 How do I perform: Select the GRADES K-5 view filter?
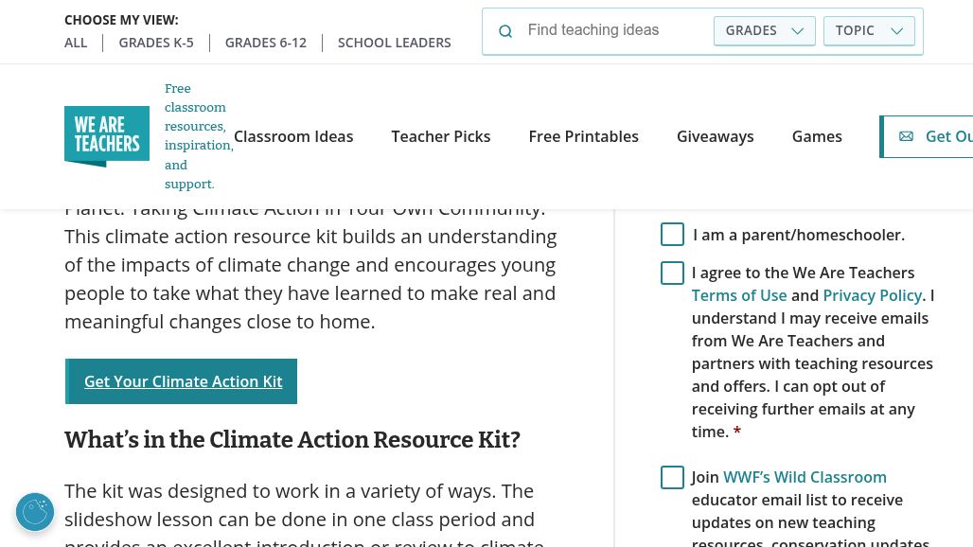tap(156, 42)
